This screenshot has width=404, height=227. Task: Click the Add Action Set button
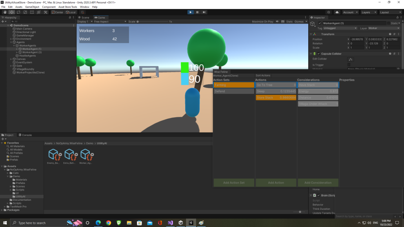[234, 183]
